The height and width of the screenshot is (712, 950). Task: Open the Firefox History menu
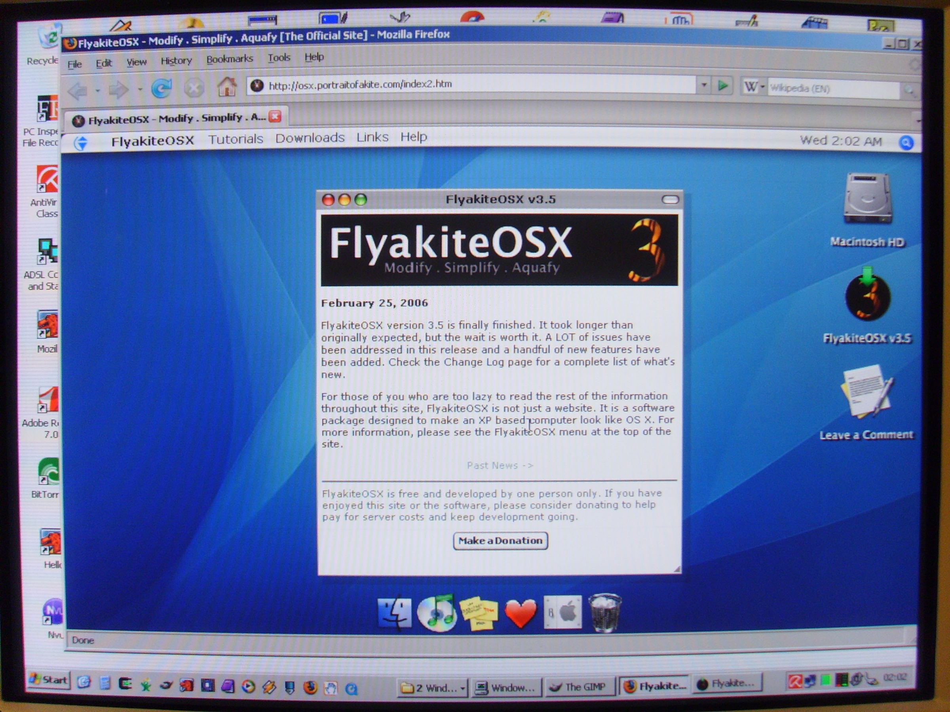(x=176, y=61)
